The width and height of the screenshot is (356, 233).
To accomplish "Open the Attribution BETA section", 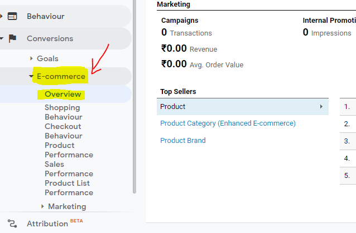I will point(47,224).
